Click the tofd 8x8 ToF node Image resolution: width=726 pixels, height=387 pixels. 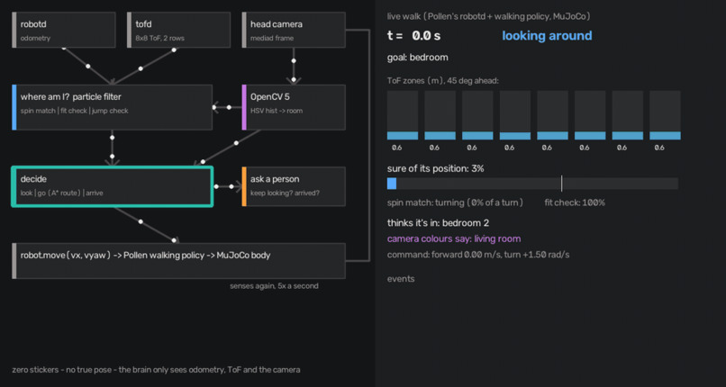tap(178, 30)
